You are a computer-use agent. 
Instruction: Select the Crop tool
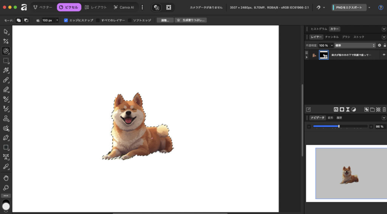coord(6,41)
